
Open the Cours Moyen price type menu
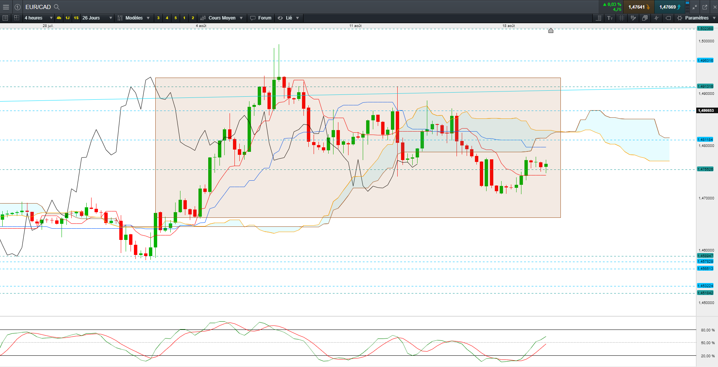click(x=222, y=18)
